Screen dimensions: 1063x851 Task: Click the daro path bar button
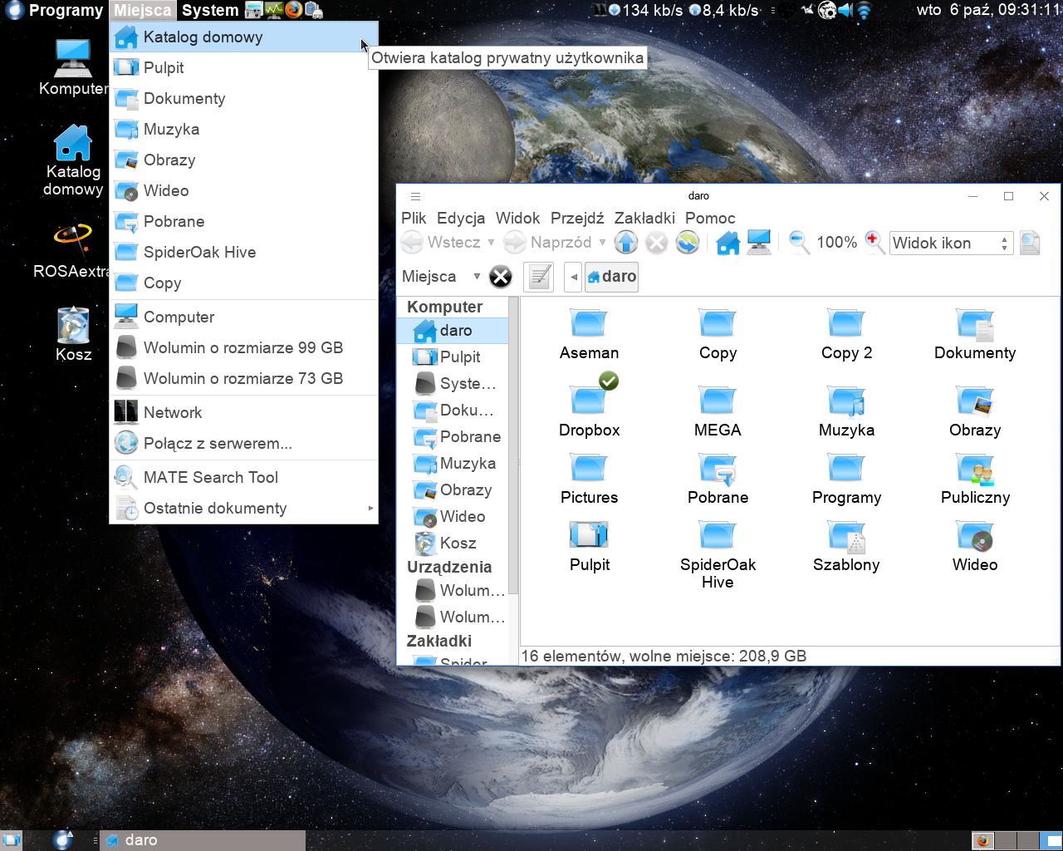[x=612, y=277]
